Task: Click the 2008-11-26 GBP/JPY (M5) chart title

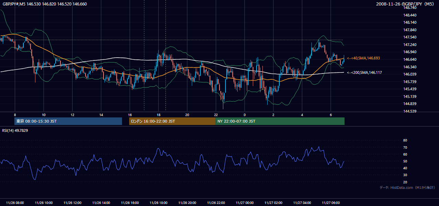Action: click(x=405, y=4)
